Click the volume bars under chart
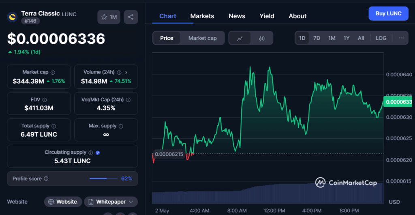This screenshot has width=415, height=215. click(268, 194)
